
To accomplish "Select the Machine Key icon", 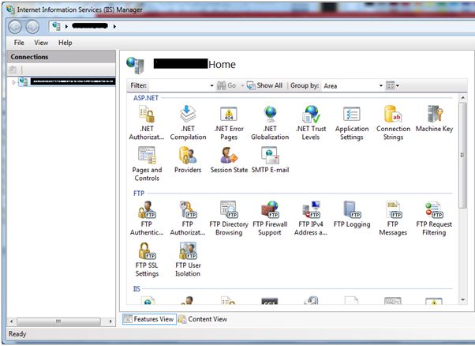I will 434,118.
